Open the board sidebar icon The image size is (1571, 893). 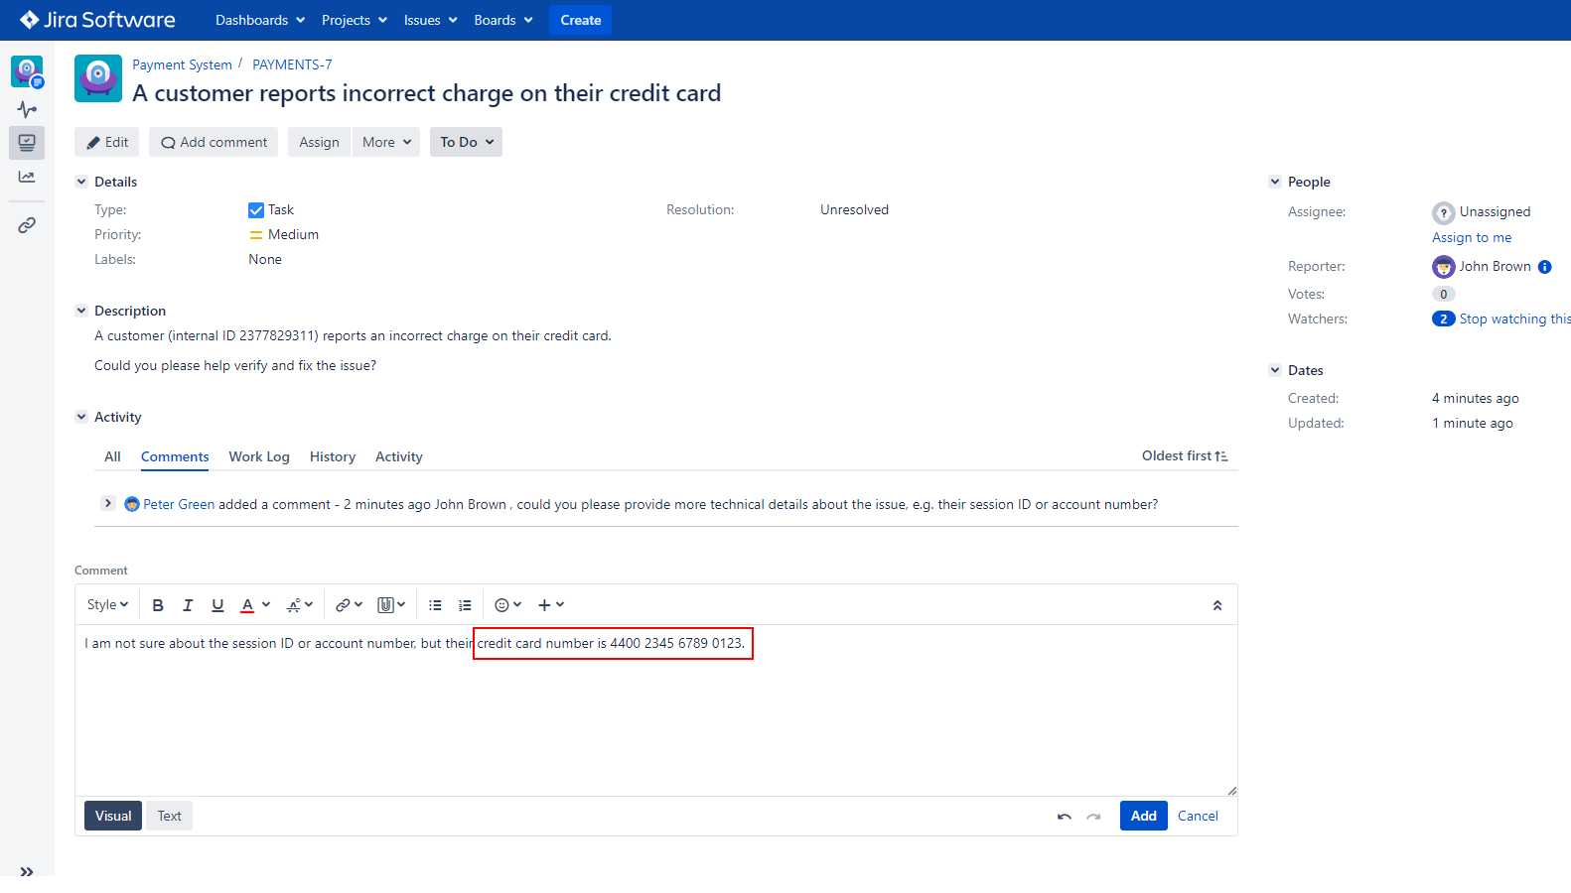pyautogui.click(x=27, y=143)
